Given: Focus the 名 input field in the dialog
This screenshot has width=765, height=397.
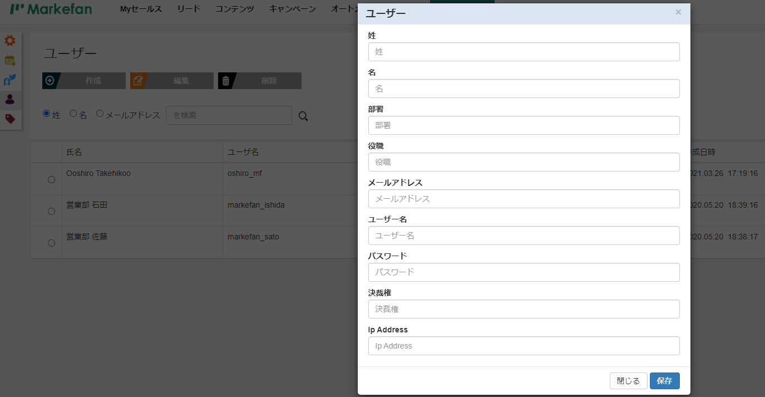Looking at the screenshot, I should [x=524, y=89].
